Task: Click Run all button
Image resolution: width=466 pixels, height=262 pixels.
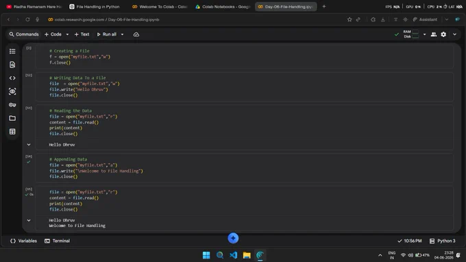Action: 106,34
